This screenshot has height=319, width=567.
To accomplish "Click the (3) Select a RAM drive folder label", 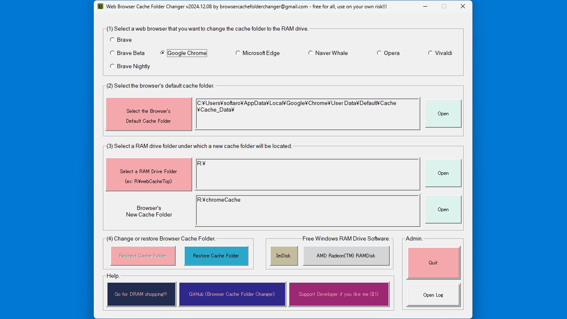I will 199,146.
